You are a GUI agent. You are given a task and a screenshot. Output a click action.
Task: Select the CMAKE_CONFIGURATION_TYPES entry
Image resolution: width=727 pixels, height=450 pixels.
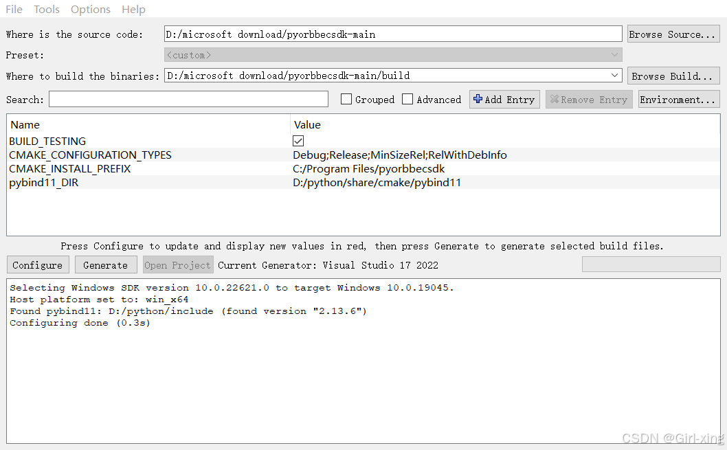90,155
